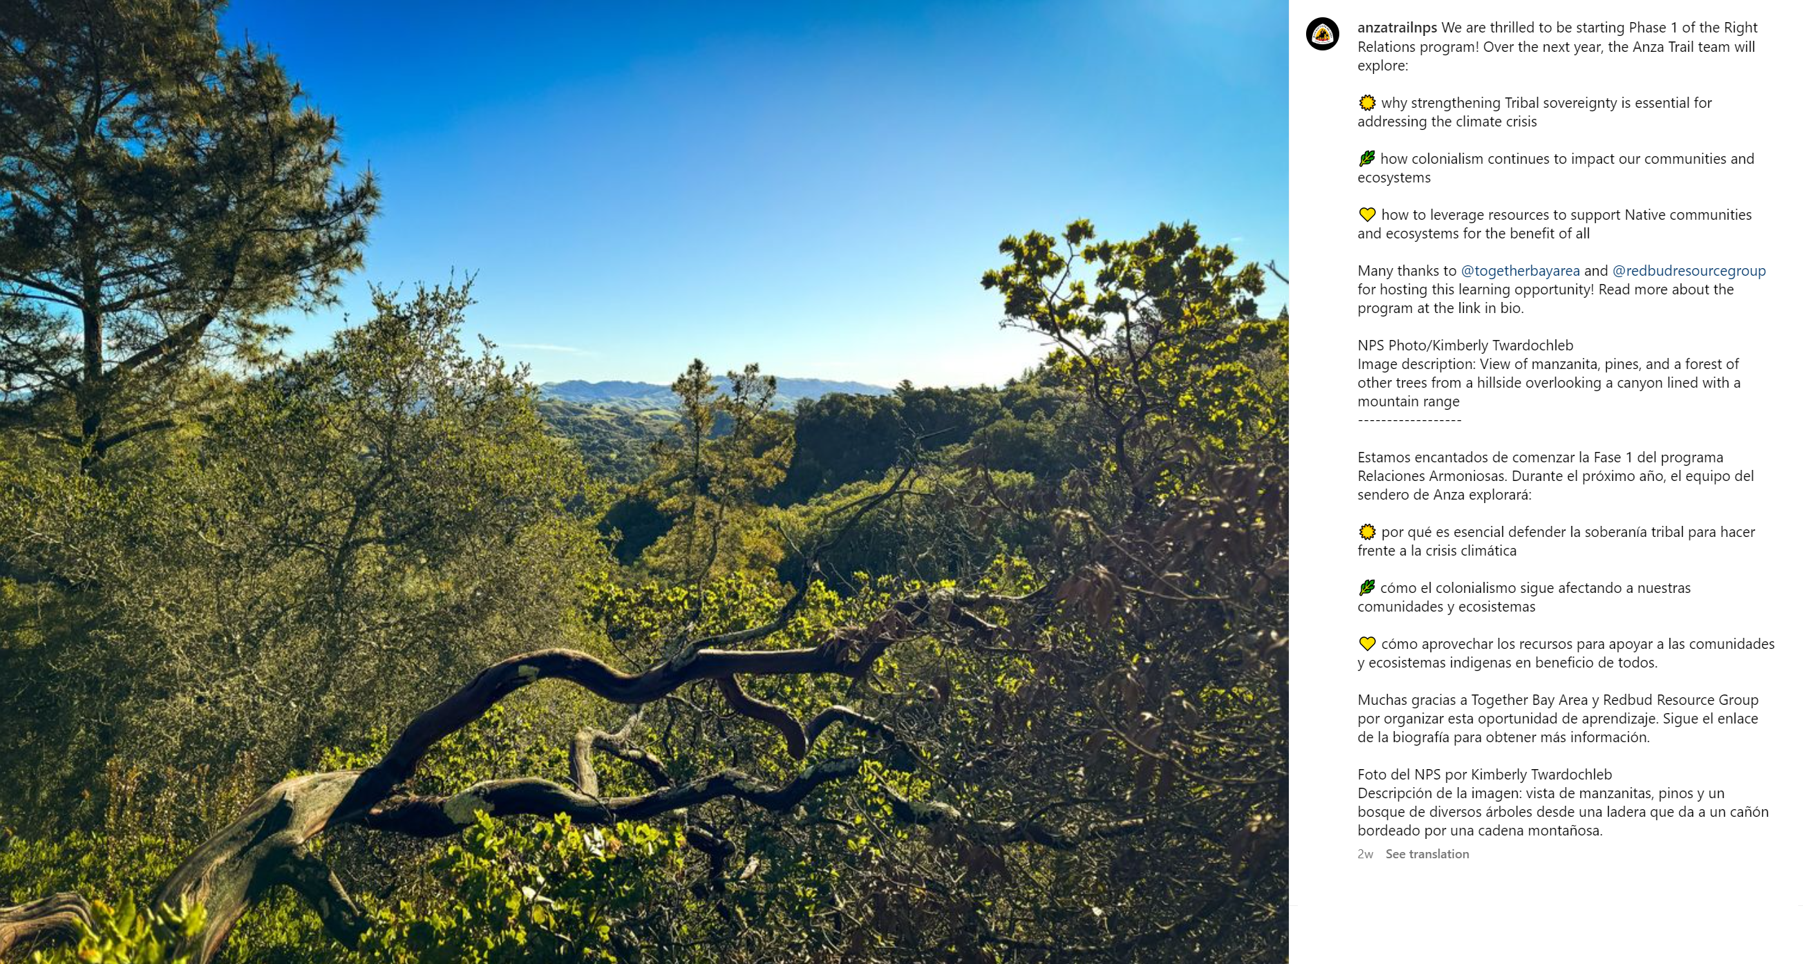Visit the @redbudresourcegroup mention link
Image resolution: width=1803 pixels, height=964 pixels.
pyautogui.click(x=1688, y=271)
